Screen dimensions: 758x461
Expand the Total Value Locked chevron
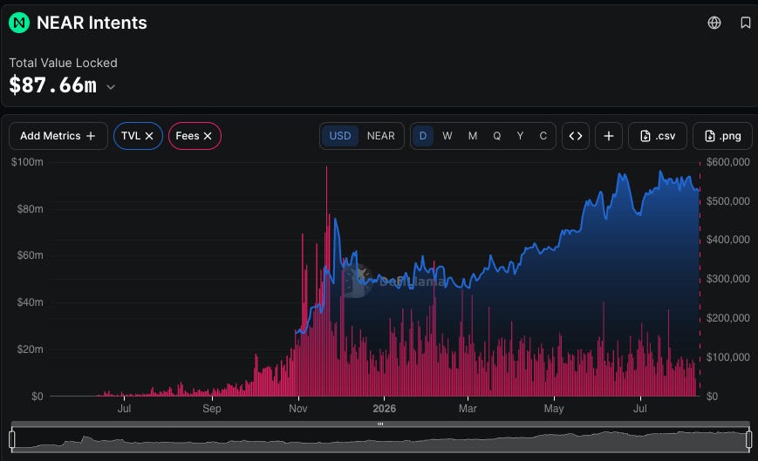point(111,87)
